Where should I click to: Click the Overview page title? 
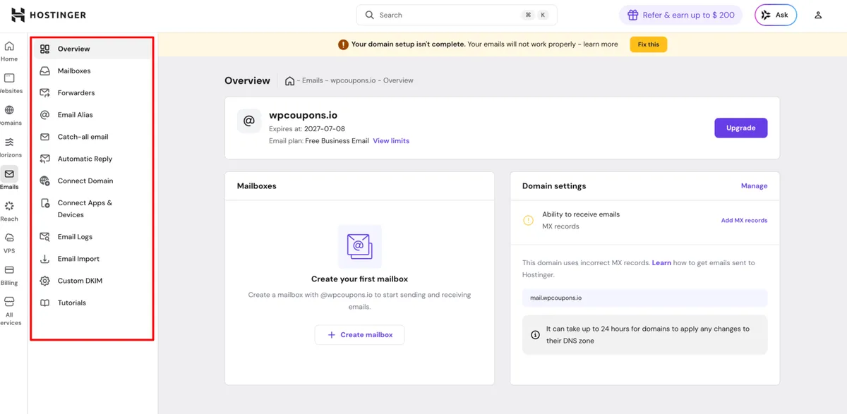[247, 80]
